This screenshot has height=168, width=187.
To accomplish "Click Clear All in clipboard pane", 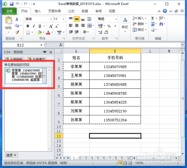I will click(37, 59).
